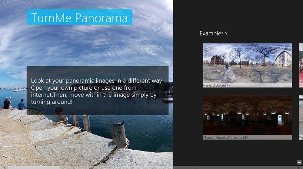Click the chevron next to Examples
This screenshot has width=303, height=169.
(x=226, y=34)
